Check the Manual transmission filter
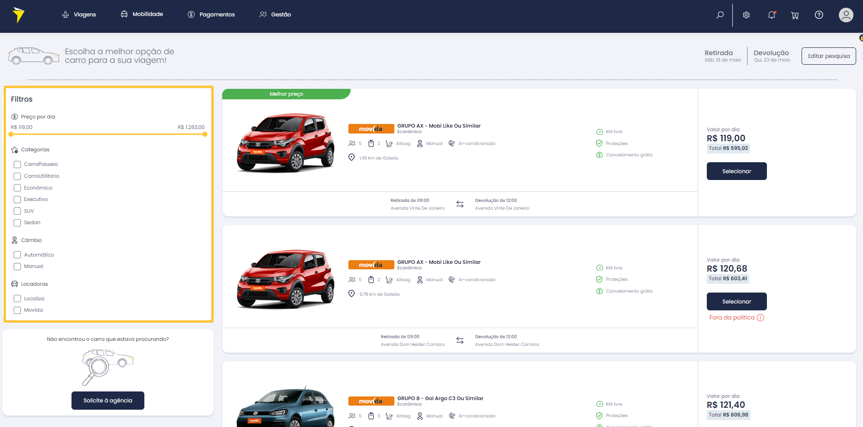This screenshot has height=427, width=863. [17, 267]
